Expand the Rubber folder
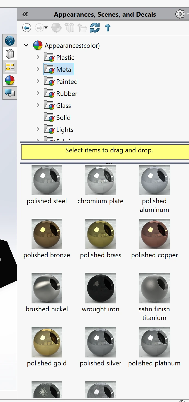The height and width of the screenshot is (402, 189). coord(38,93)
